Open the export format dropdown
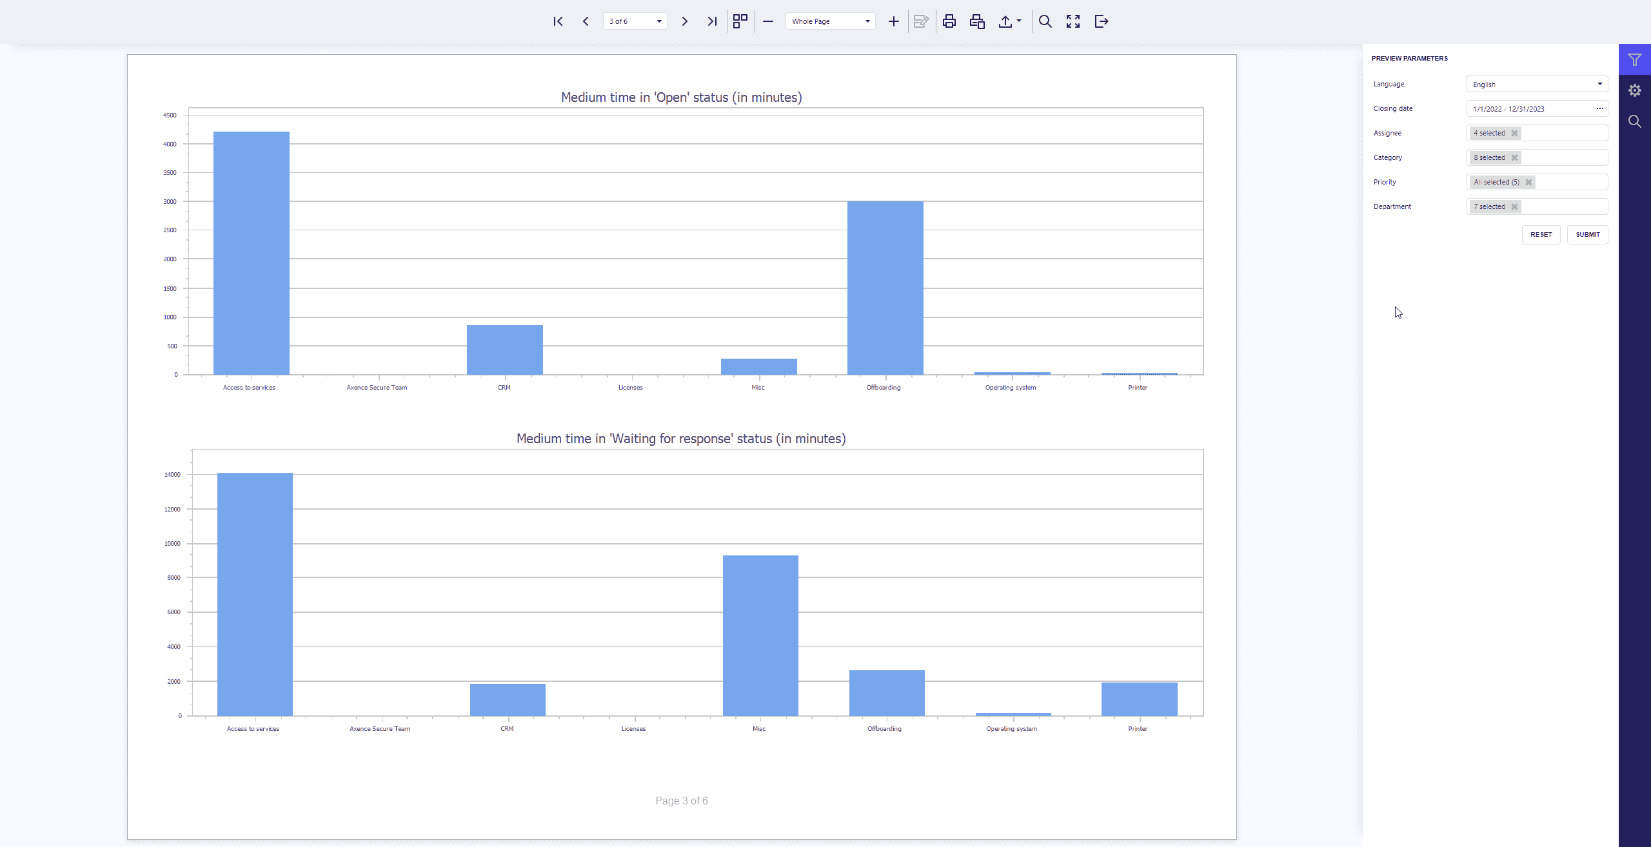 [x=1010, y=21]
